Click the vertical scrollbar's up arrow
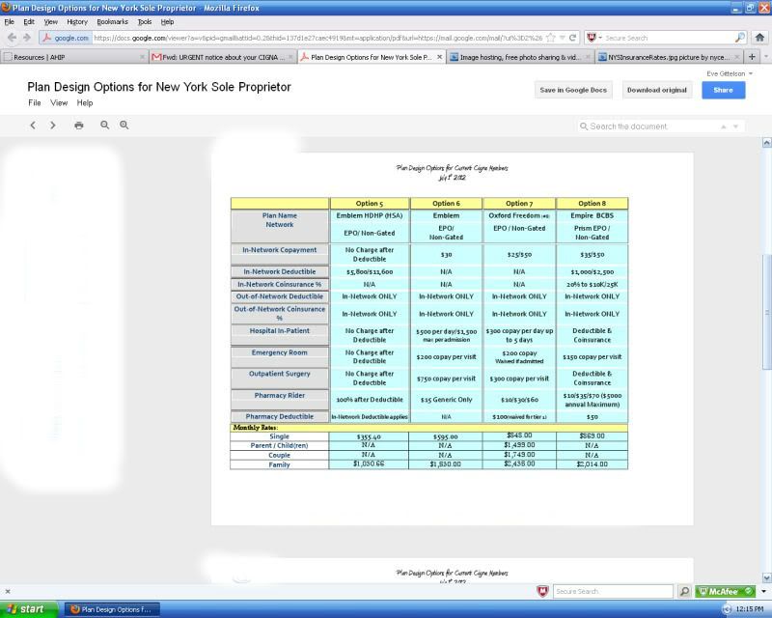Image resolution: width=772 pixels, height=618 pixels. pyautogui.click(x=766, y=142)
